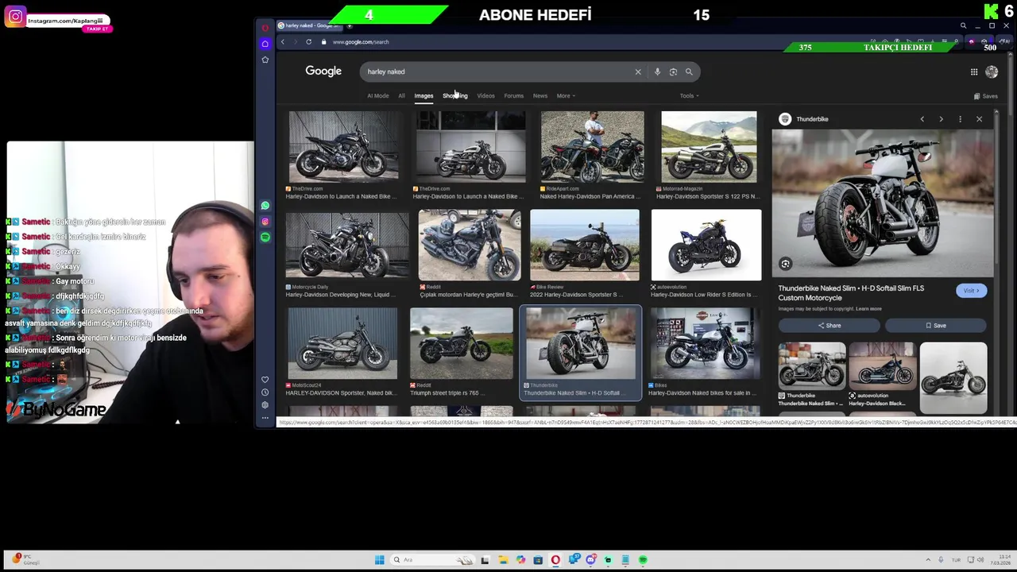Switch to the Forums tab

[513, 96]
